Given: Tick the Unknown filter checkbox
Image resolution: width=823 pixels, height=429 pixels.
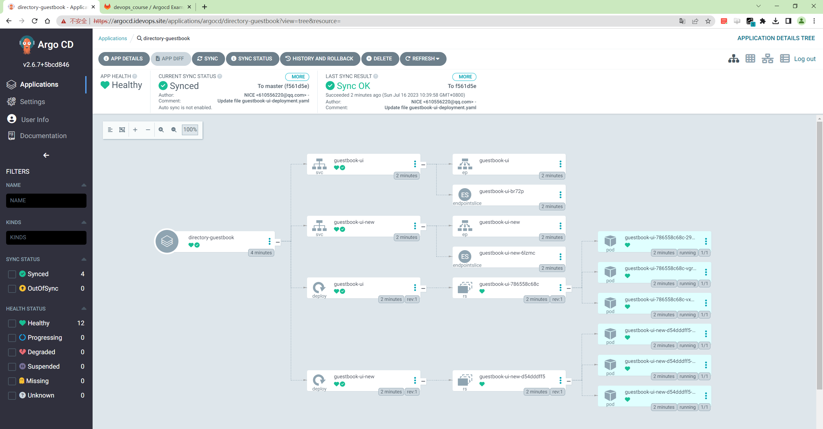Looking at the screenshot, I should coord(12,396).
